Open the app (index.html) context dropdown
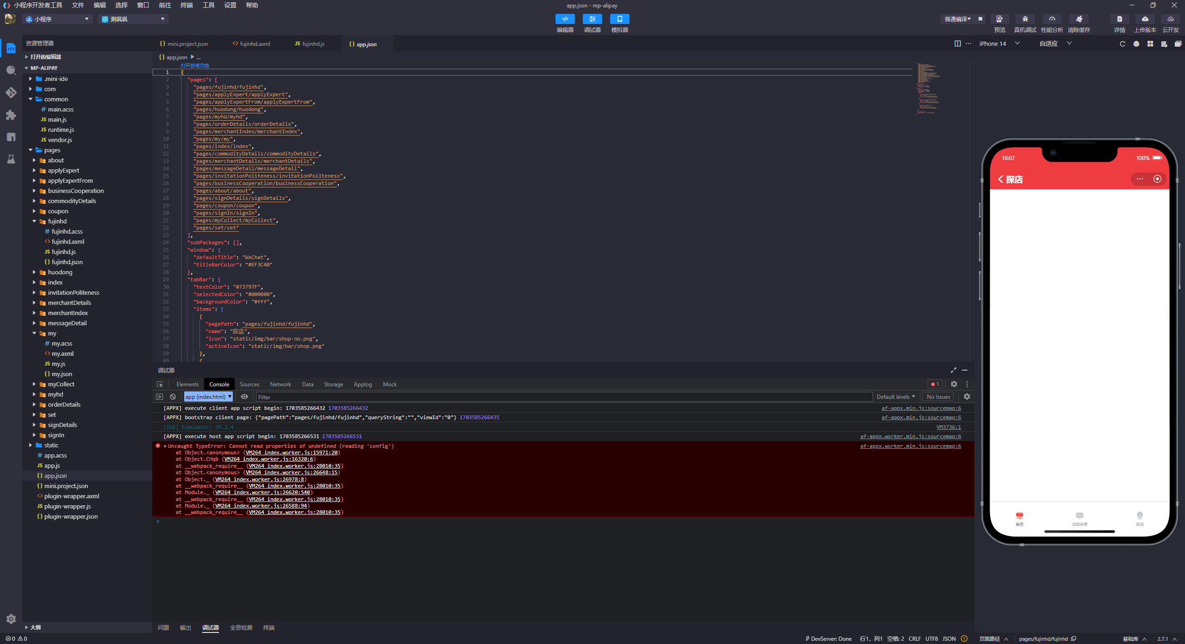Viewport: 1185px width, 644px height. point(208,397)
